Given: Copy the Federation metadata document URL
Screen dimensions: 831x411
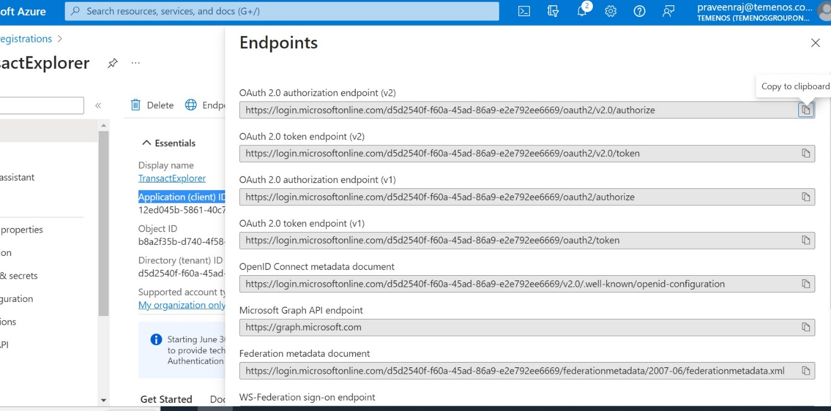Looking at the screenshot, I should [x=805, y=371].
